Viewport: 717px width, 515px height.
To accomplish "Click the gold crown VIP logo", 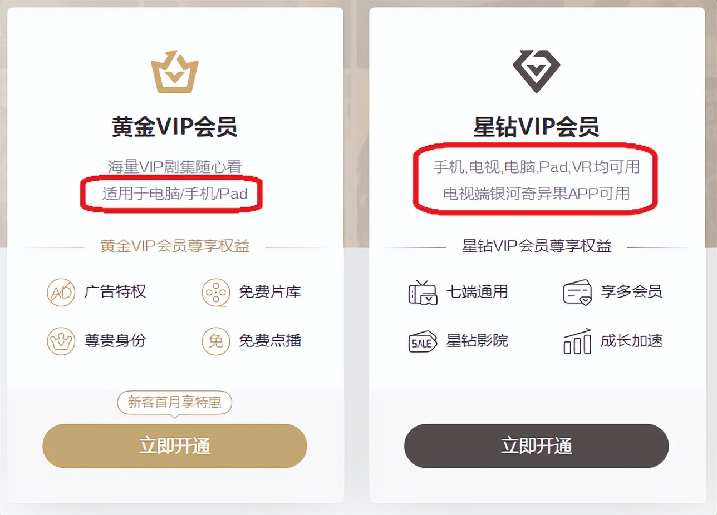I will point(175,72).
